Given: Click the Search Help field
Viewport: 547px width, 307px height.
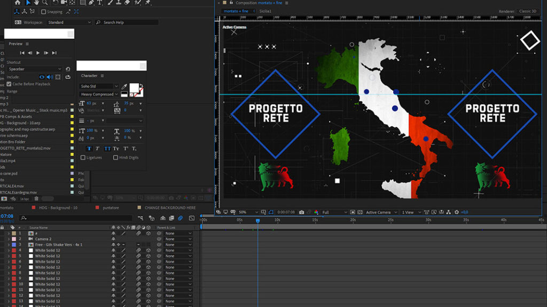Looking at the screenshot, I should (x=127, y=22).
